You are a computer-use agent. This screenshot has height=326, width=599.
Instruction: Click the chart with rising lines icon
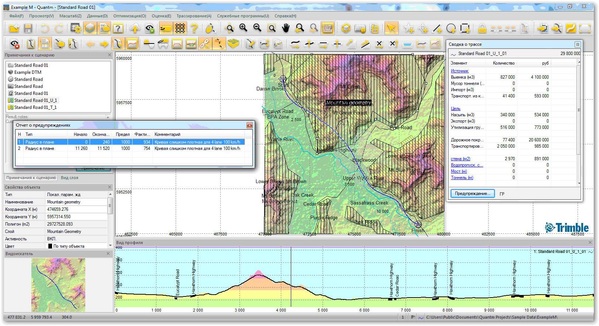[x=436, y=44]
